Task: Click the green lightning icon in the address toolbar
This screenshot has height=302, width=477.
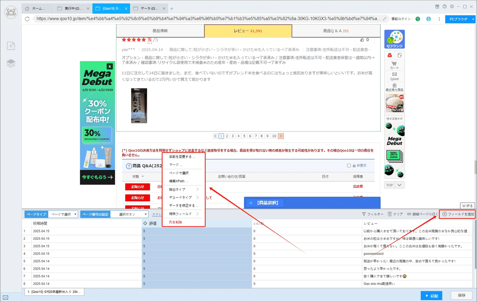Action: click(x=418, y=19)
